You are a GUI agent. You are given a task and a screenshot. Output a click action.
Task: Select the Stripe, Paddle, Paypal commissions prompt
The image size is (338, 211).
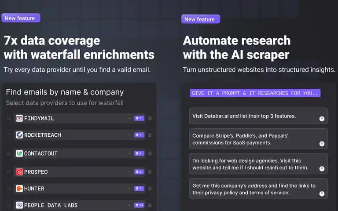point(258,139)
